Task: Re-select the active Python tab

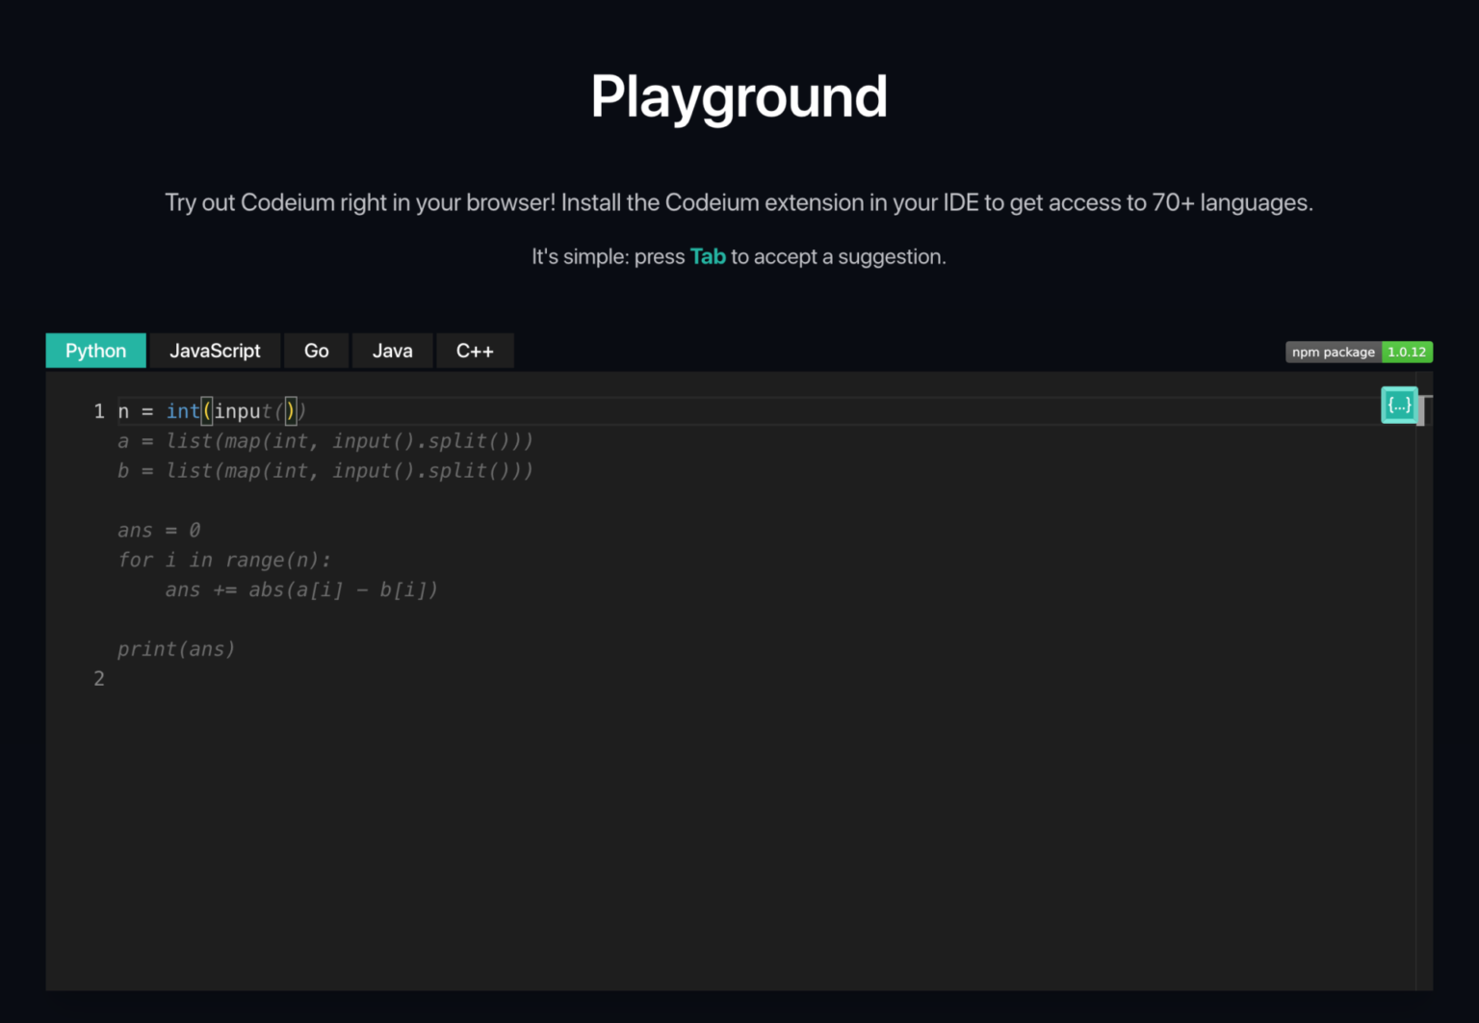Action: pyautogui.click(x=95, y=351)
